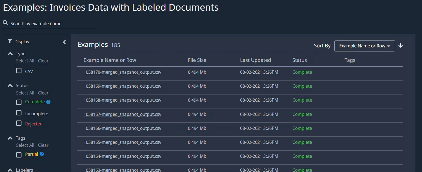422x172 pixels.
Task: Open 1058170-merged_snapshot_output.csv
Action: pos(122,72)
